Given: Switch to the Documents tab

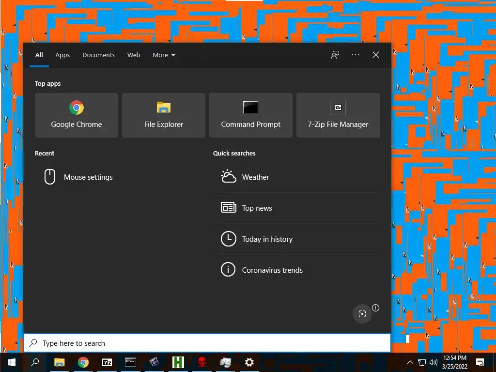Looking at the screenshot, I should tap(98, 55).
